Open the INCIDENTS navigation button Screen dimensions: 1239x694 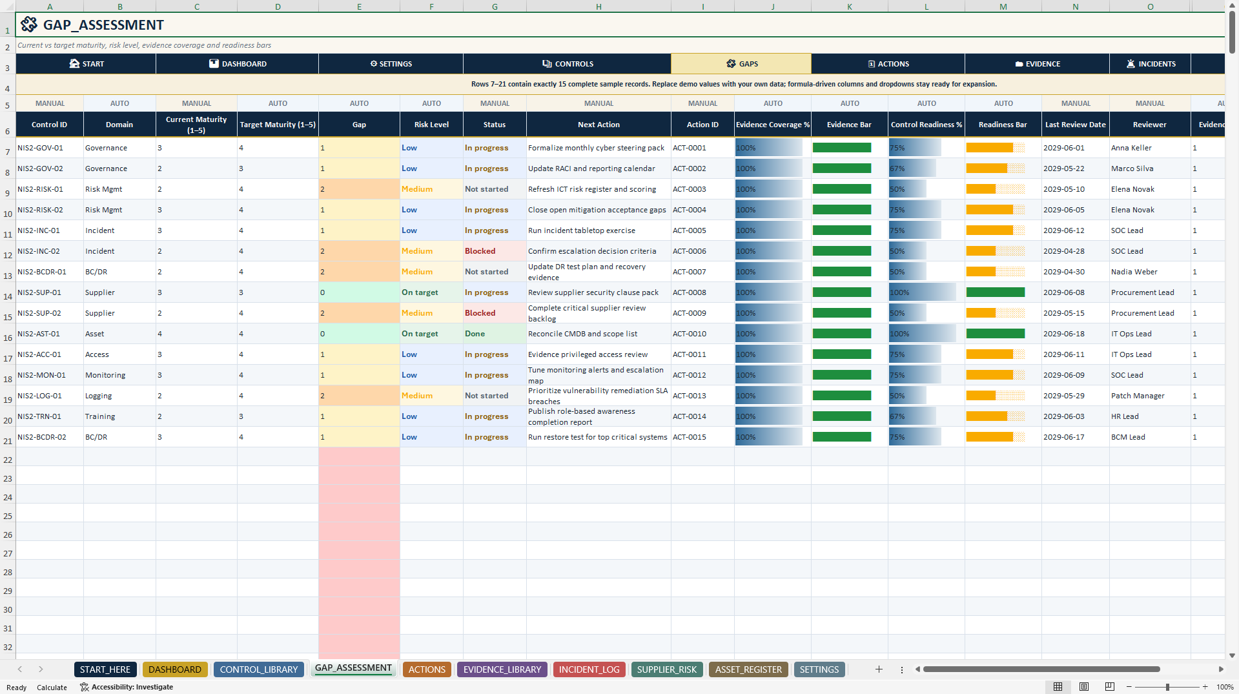pos(1150,64)
